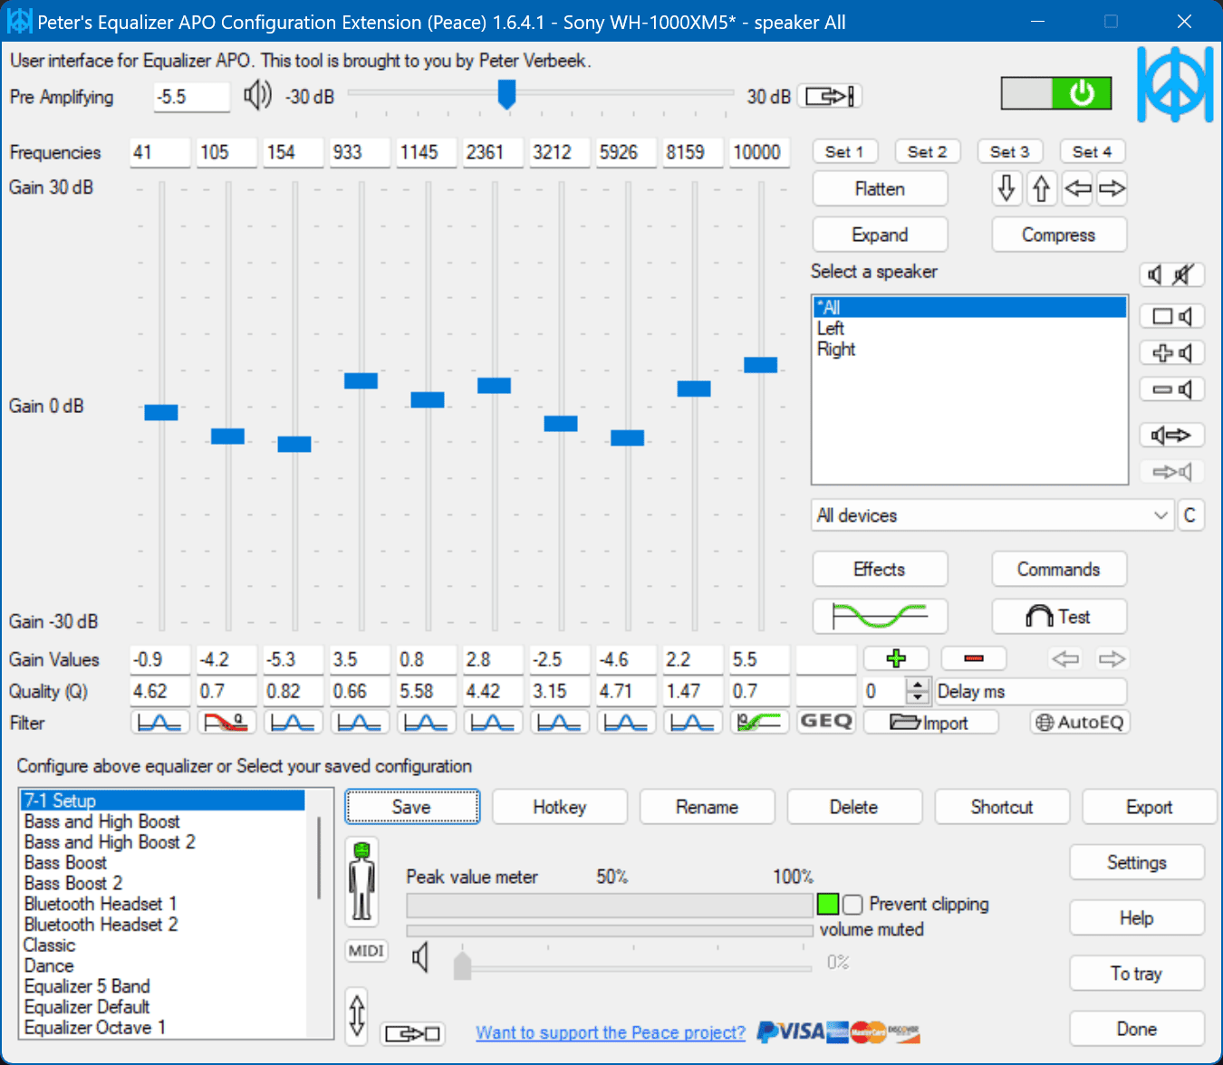Click the Pre Amplifying value input field
Viewport: 1223px width, 1065px height.
pos(191,97)
